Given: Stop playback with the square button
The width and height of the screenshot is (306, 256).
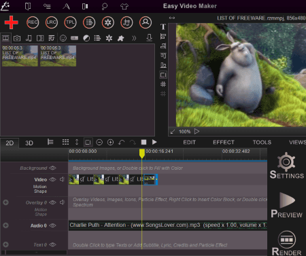Looking at the screenshot, I should tap(143, 142).
